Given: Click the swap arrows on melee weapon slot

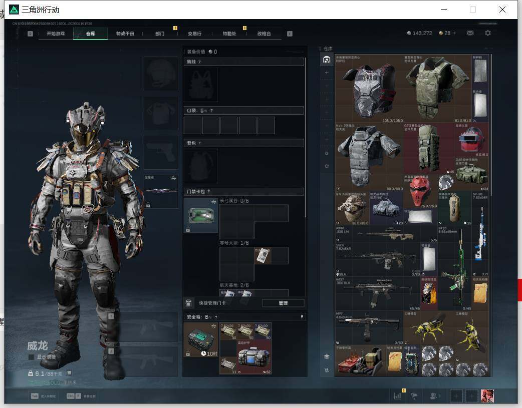Looking at the screenshot, I should point(174,178).
